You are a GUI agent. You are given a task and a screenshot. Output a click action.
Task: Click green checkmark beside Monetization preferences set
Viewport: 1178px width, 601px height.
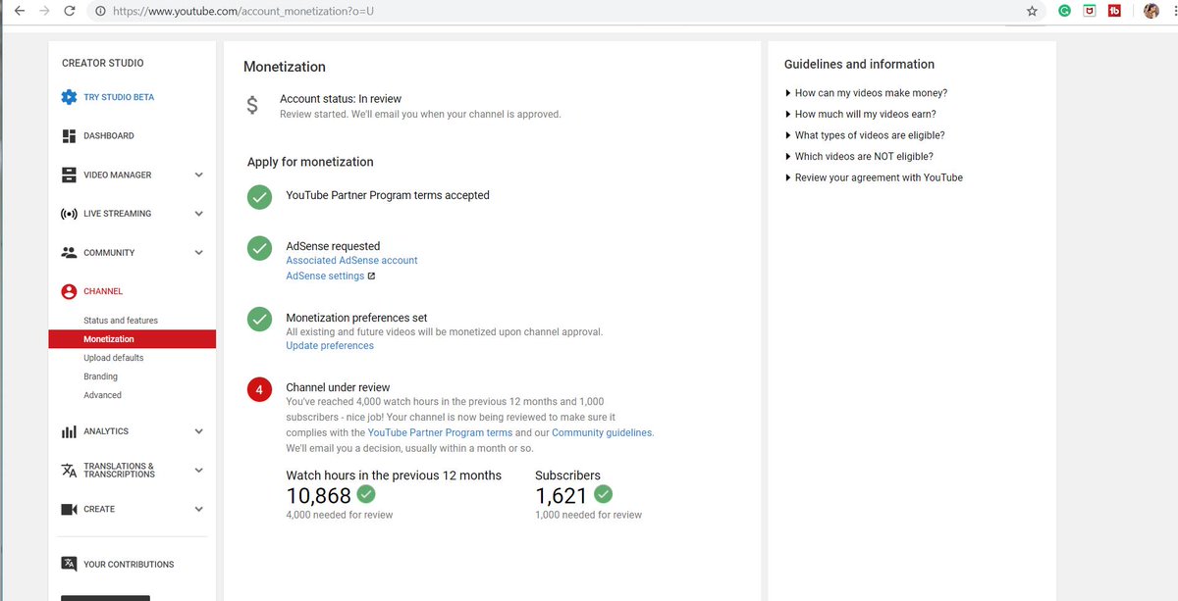click(x=259, y=320)
